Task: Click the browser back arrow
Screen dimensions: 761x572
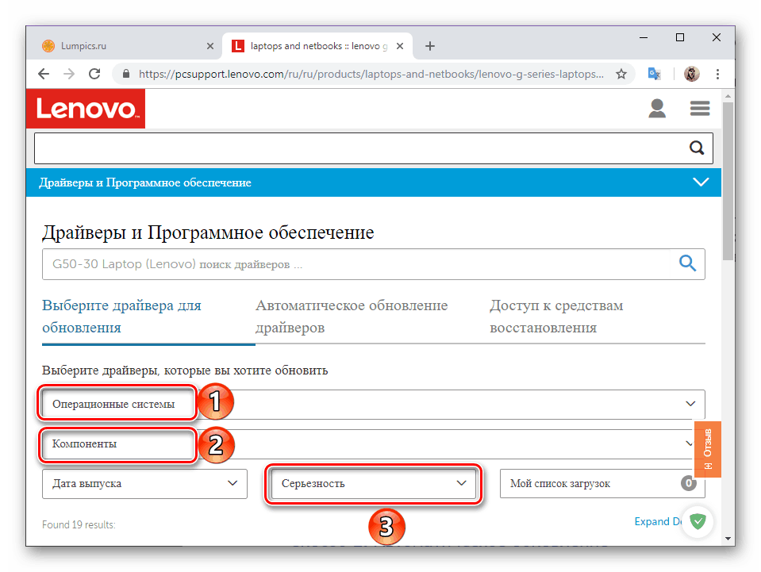Action: [x=44, y=74]
